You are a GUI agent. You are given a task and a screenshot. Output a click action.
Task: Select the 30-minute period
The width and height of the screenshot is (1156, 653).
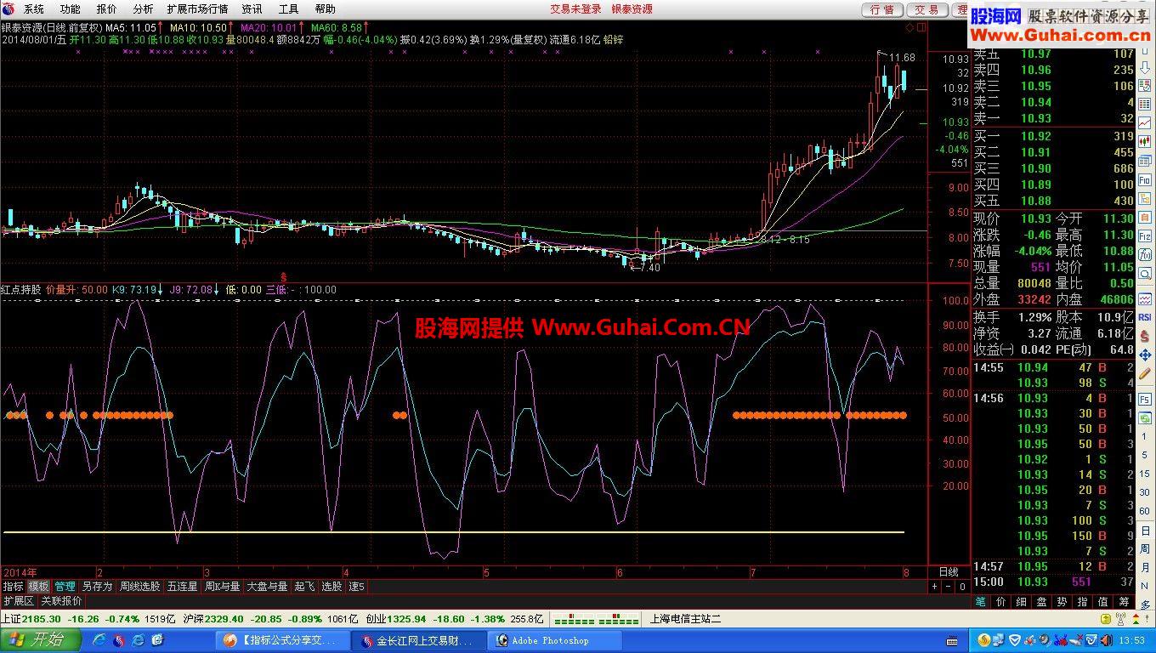1145,491
